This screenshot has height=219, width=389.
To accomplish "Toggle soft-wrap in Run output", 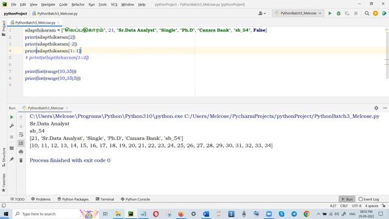I will 21,134.
